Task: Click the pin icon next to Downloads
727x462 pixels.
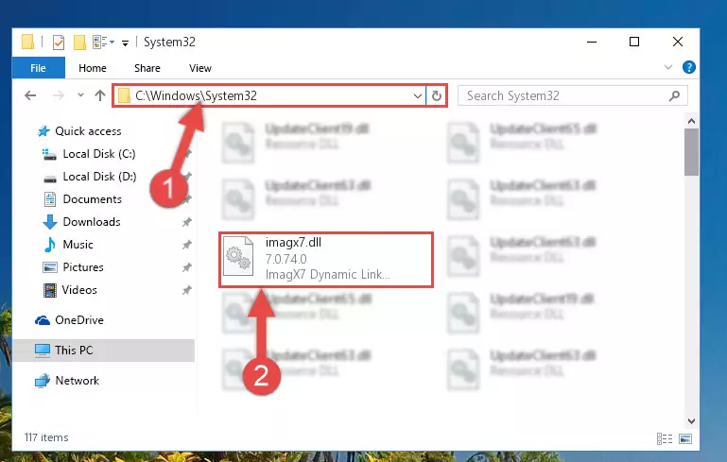Action: tap(187, 222)
